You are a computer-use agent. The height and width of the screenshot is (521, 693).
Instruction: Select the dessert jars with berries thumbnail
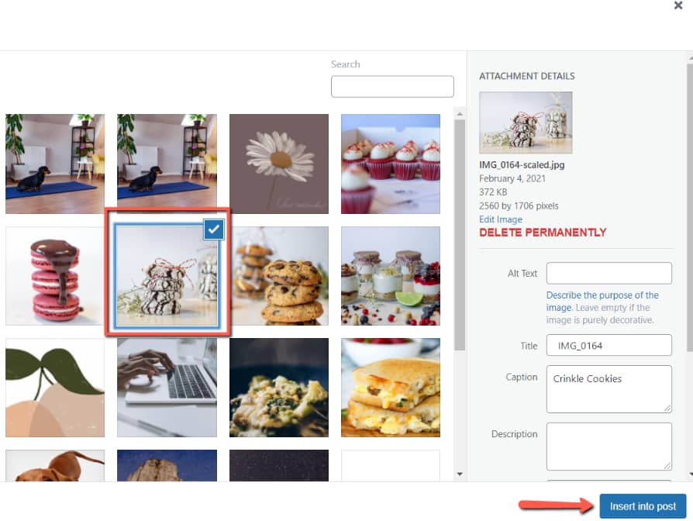(391, 276)
